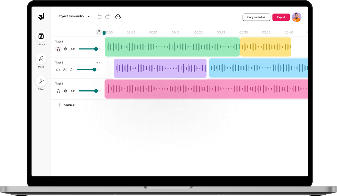Open the three-dot options menu on the second track
The image size is (337, 196).
point(98,63)
